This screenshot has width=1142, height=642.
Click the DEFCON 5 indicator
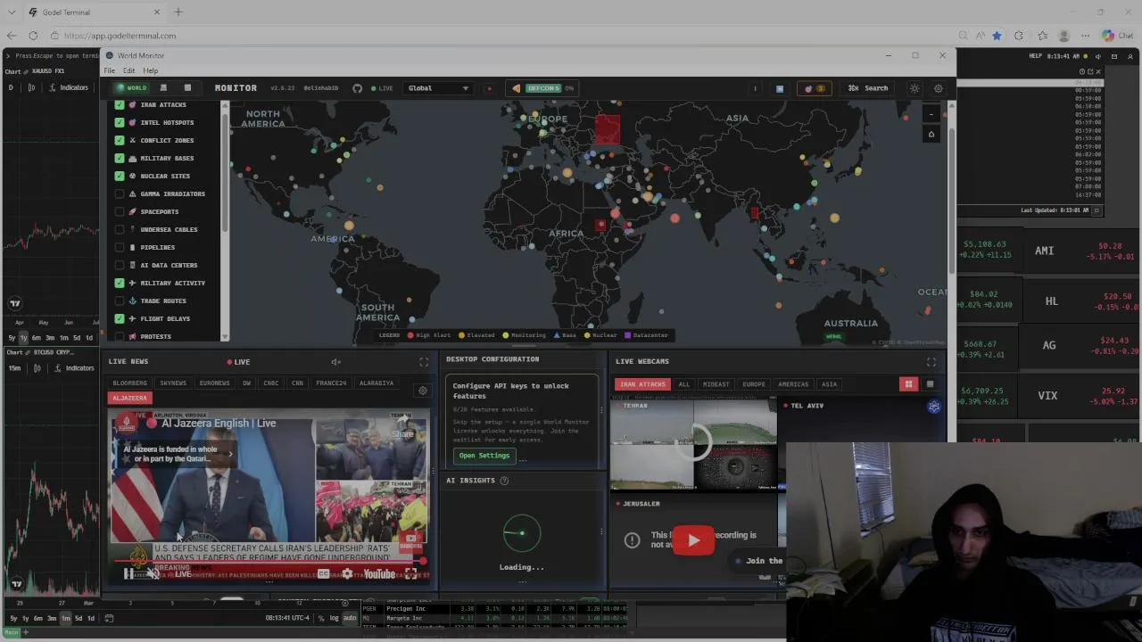[543, 88]
